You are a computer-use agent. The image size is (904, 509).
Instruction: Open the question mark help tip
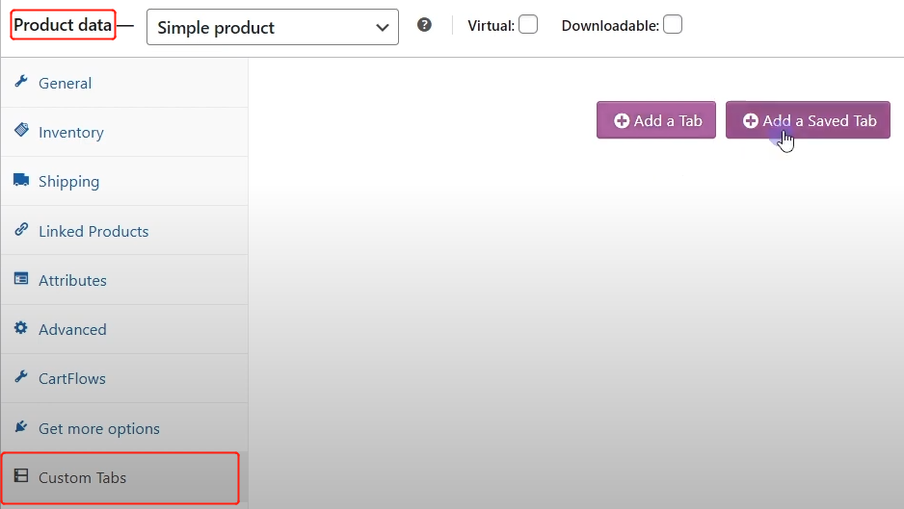click(x=424, y=25)
